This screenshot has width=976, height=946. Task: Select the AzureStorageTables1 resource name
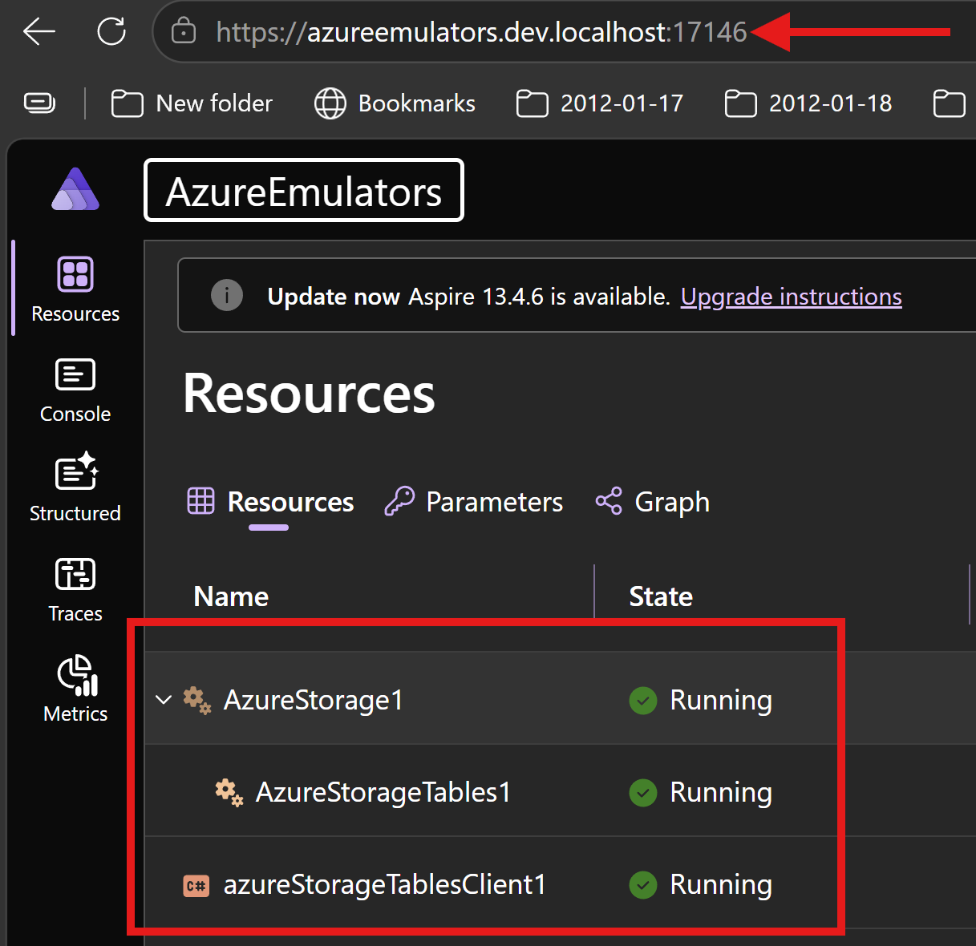[x=383, y=792]
